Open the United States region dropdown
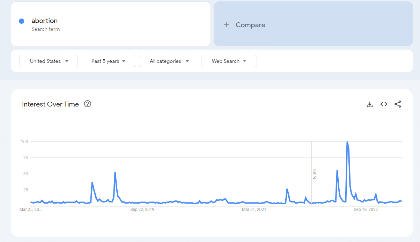This screenshot has height=242, width=420. click(x=49, y=61)
